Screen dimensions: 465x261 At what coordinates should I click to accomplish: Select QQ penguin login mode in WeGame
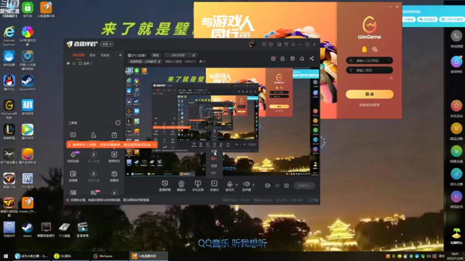tap(364, 49)
